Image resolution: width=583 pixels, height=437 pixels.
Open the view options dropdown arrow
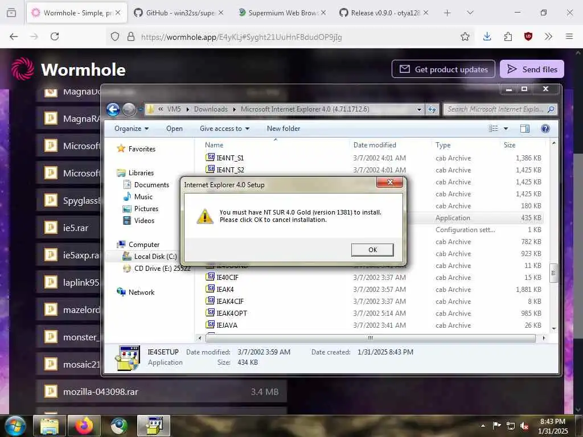pyautogui.click(x=506, y=129)
